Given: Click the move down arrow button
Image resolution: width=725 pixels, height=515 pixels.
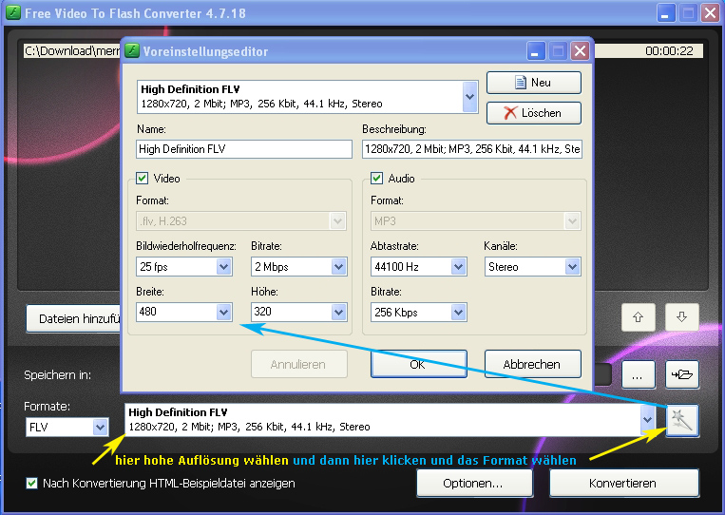Looking at the screenshot, I should click(x=682, y=317).
